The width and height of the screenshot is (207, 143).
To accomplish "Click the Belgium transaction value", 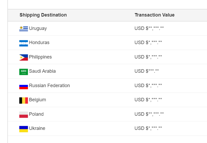I will 148,100.
